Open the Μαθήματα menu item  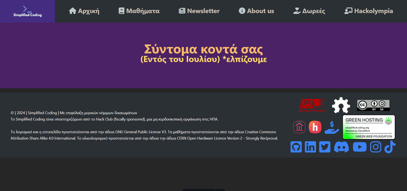point(139,11)
